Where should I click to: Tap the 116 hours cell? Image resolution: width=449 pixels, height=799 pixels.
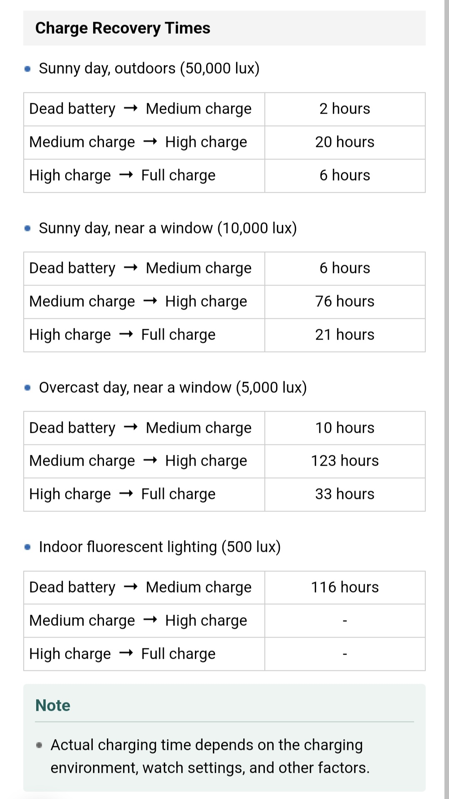pos(345,587)
